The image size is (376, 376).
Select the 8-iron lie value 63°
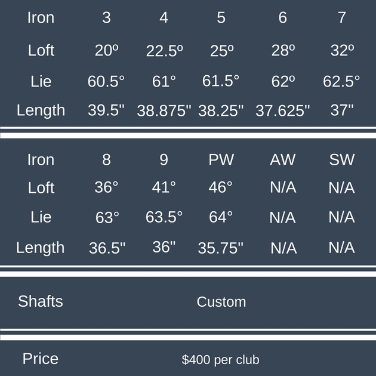107,218
